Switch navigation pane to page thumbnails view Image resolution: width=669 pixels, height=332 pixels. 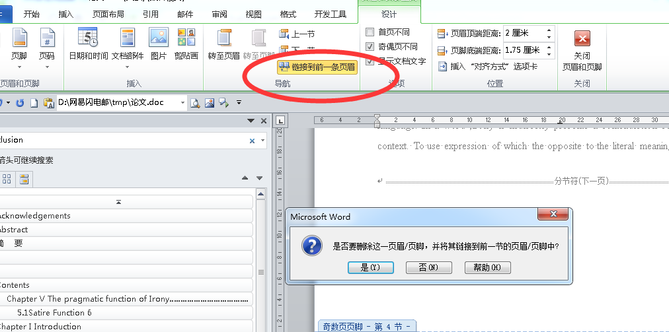tap(7, 179)
